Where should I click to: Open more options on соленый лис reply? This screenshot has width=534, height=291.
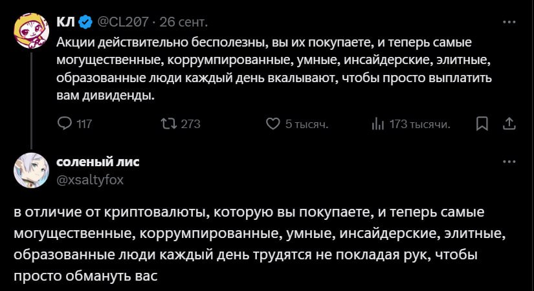tap(509, 162)
